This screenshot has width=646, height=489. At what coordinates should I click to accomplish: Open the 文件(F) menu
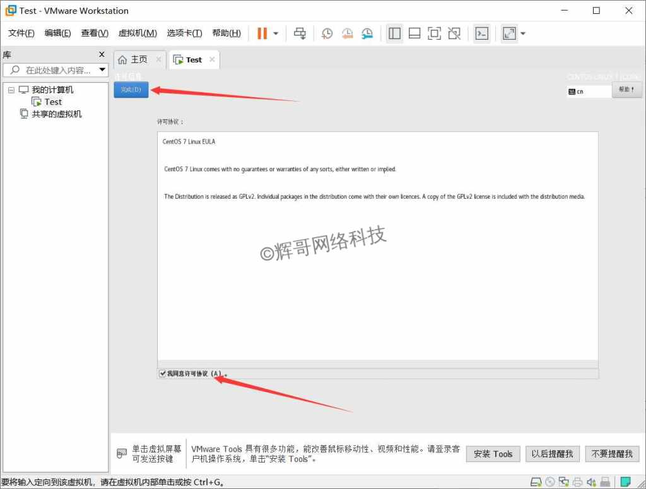(x=21, y=33)
